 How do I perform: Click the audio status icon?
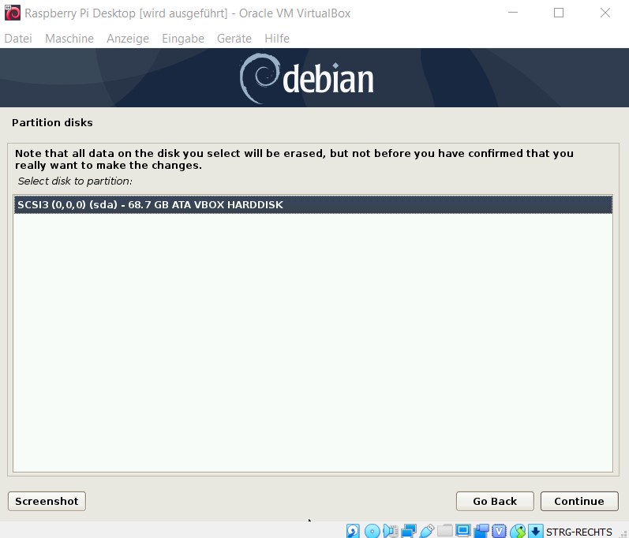[x=391, y=531]
